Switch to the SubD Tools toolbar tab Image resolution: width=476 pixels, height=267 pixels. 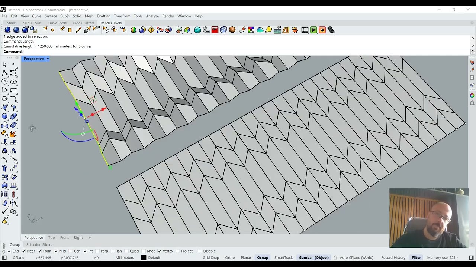32,23
